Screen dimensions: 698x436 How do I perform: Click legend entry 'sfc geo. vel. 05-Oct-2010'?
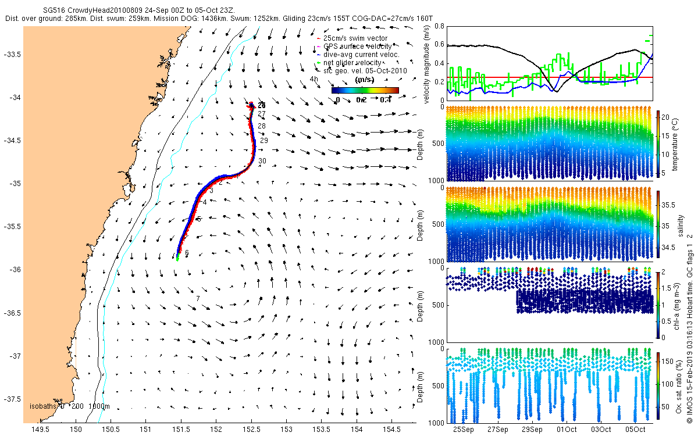(x=365, y=70)
